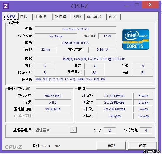Go to the SPD tab
Image resolution: width=162 pixels, height=154 pixels.
pyautogui.click(x=77, y=17)
